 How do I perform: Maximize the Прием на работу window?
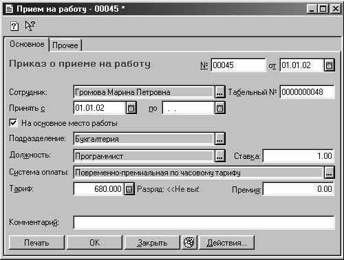tap(323, 9)
